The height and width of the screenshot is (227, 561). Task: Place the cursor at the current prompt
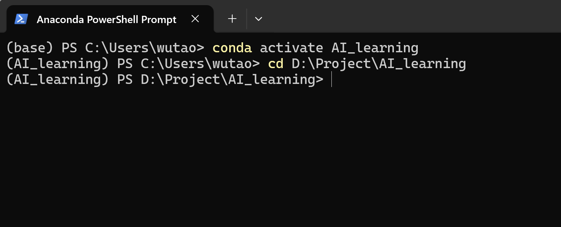(x=331, y=79)
